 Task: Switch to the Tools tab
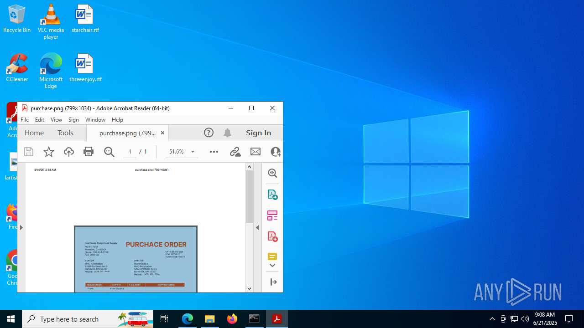point(65,133)
